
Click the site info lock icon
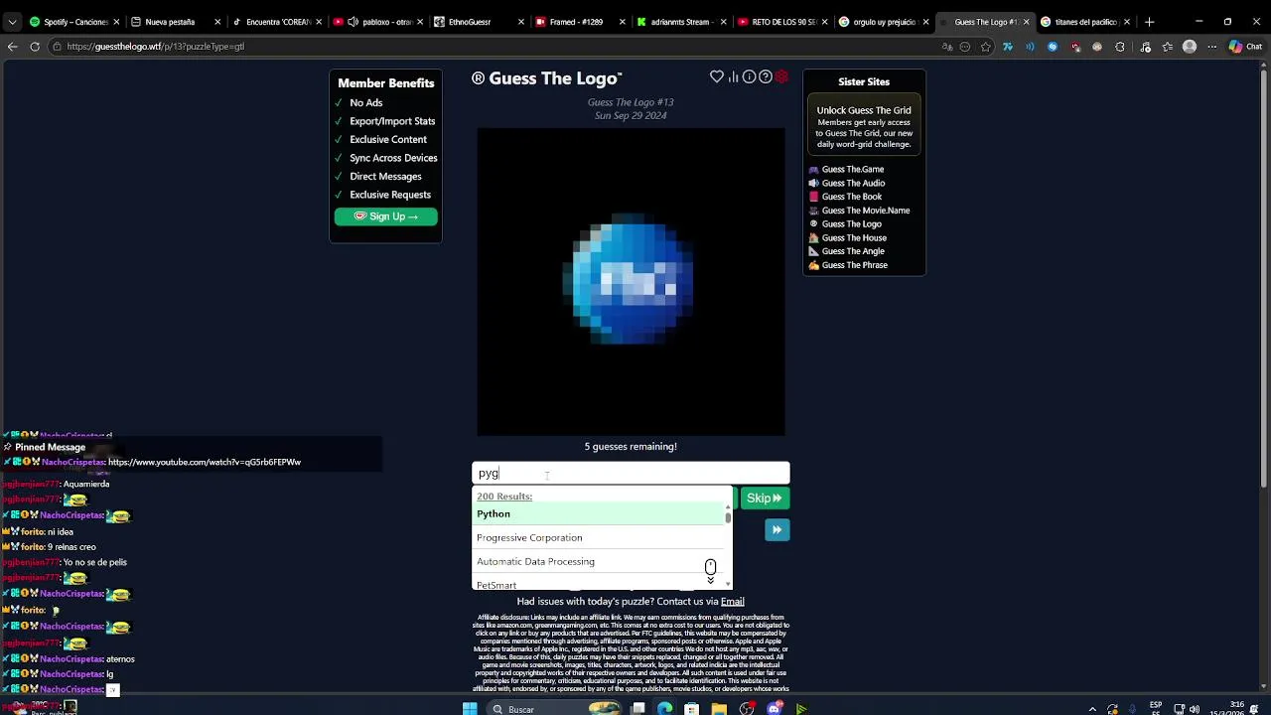(x=57, y=47)
